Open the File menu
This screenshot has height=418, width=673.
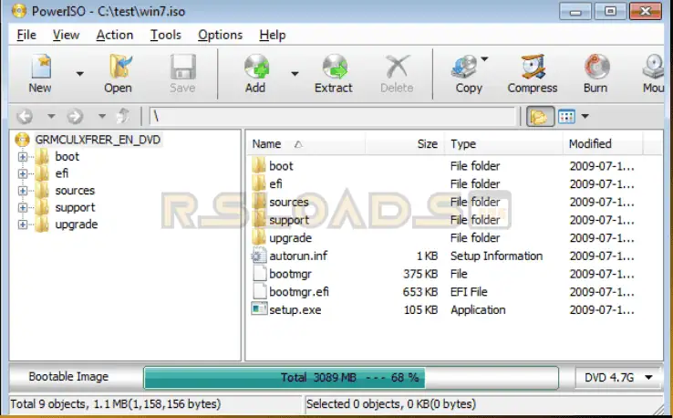coord(26,35)
